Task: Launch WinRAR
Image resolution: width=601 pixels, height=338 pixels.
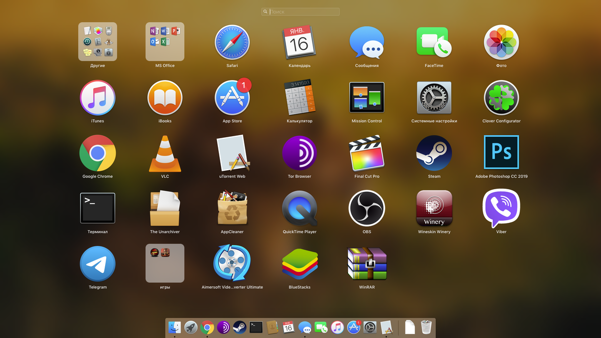Action: pos(367,264)
